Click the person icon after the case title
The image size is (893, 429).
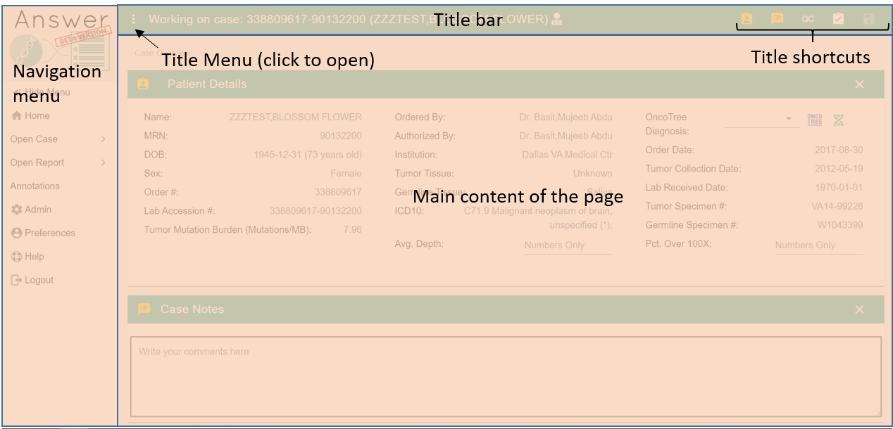point(557,19)
